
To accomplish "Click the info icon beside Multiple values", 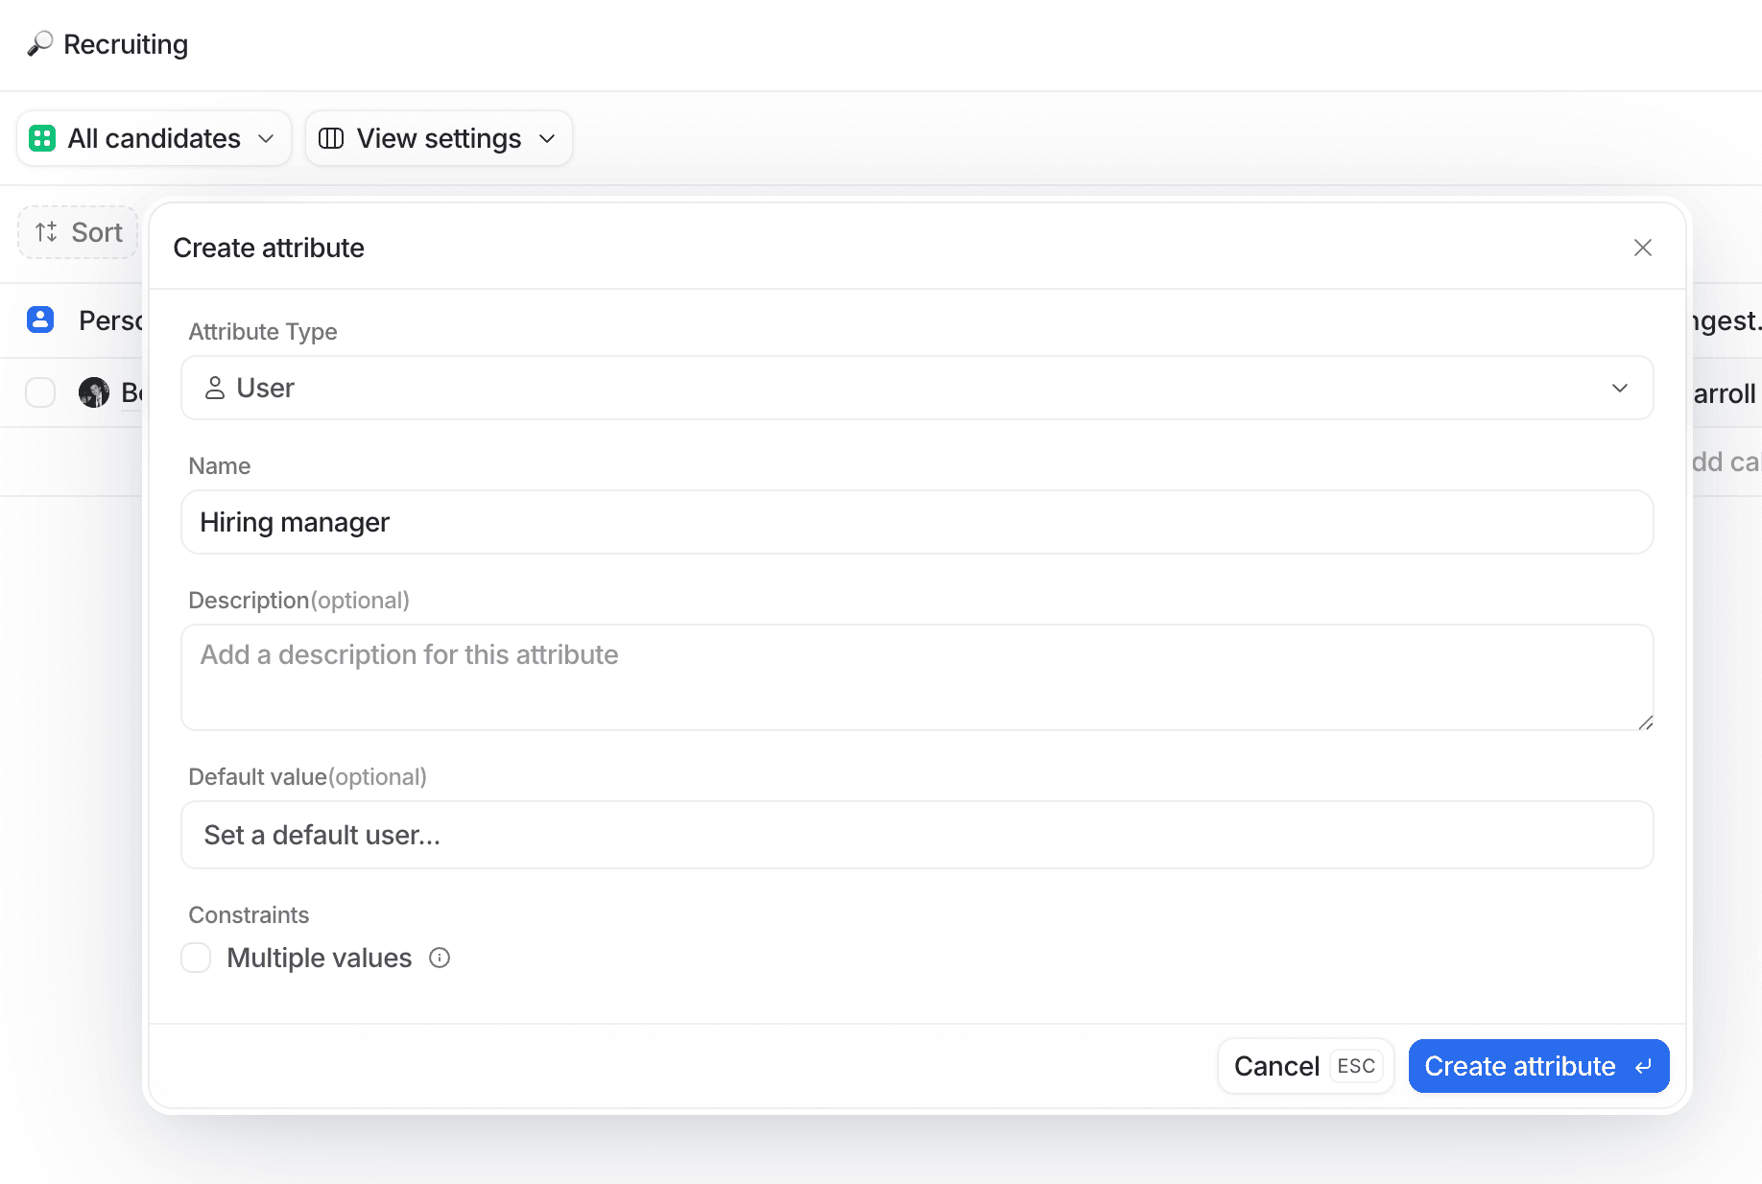I will [440, 958].
